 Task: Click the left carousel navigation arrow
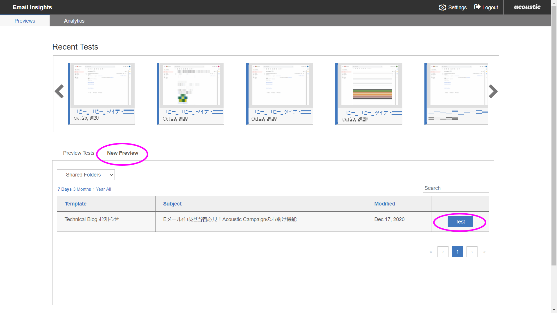[x=59, y=92]
